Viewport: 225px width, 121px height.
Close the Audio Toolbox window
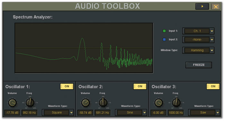coord(216,6)
